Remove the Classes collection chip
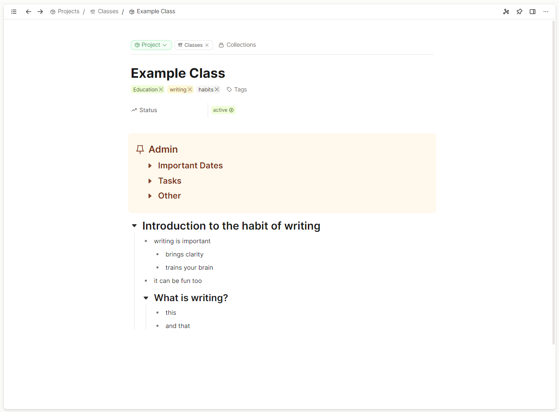Viewport: 559px width, 412px height. pos(207,45)
